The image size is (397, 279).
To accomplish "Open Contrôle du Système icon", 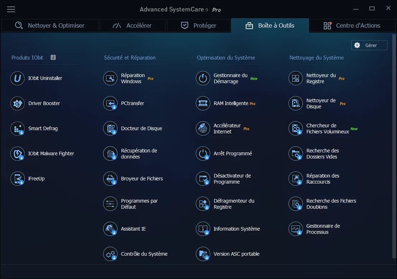I will click(110, 254).
